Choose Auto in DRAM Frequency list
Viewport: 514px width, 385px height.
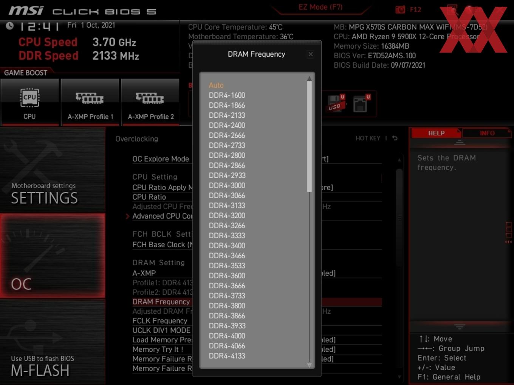point(216,85)
